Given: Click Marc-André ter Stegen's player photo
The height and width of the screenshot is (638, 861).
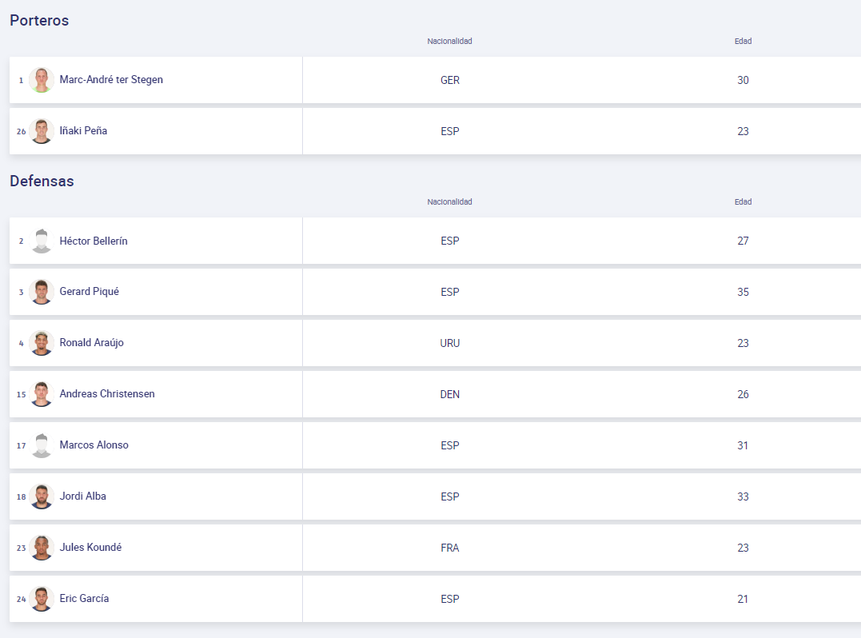Looking at the screenshot, I should click(x=42, y=80).
